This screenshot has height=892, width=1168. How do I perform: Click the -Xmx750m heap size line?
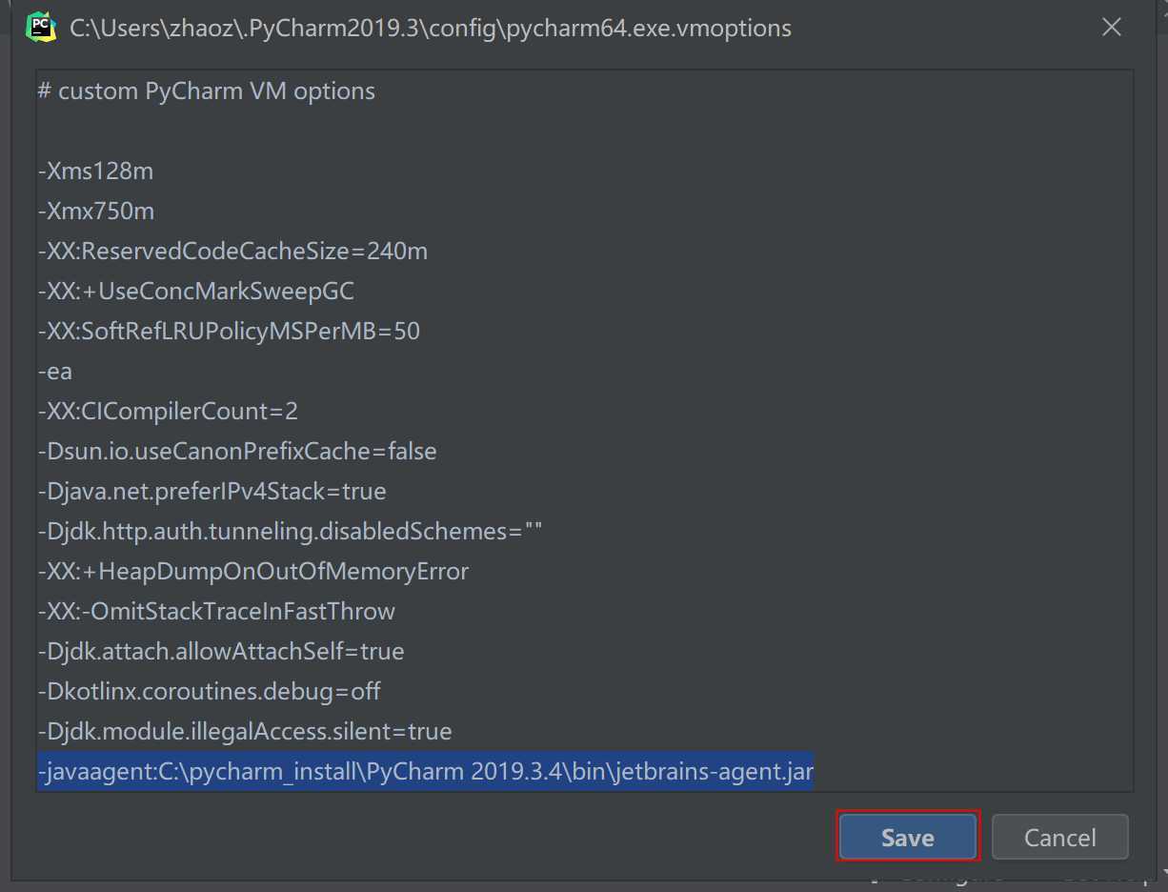(95, 212)
